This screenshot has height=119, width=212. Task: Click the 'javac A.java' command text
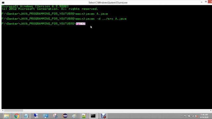tap(97, 14)
